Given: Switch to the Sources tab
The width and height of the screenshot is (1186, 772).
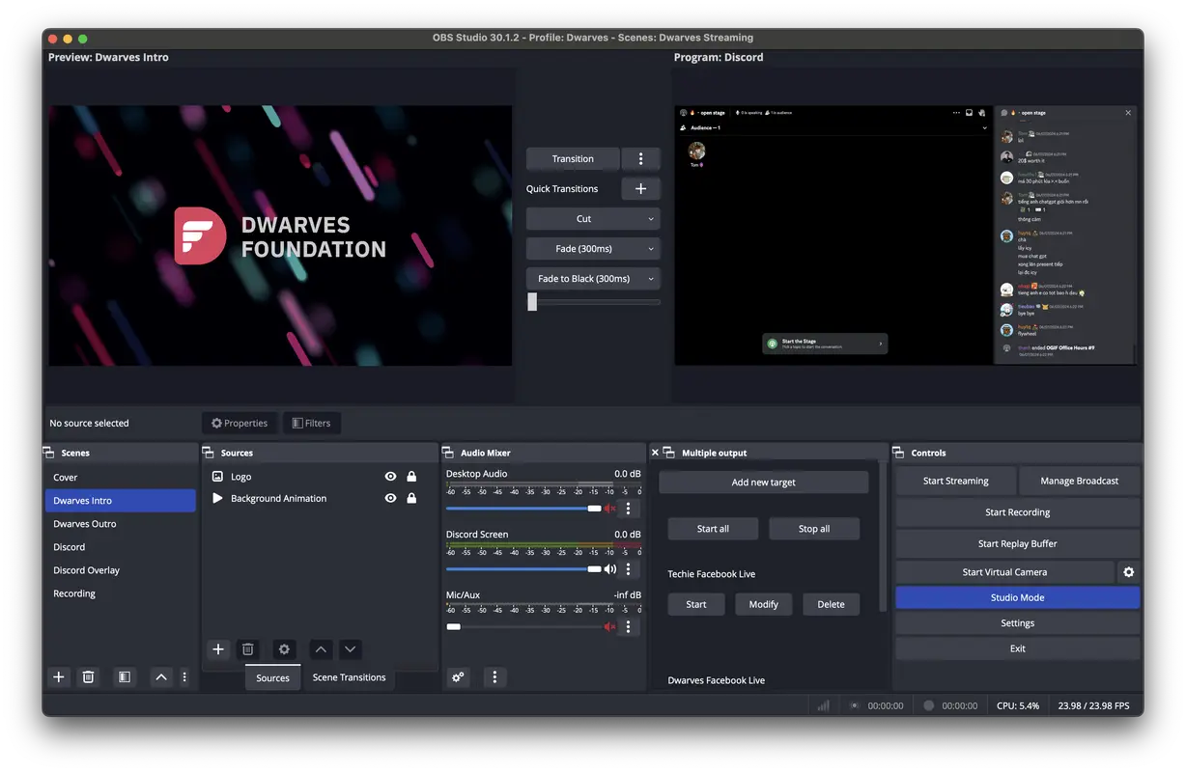Looking at the screenshot, I should [x=272, y=678].
